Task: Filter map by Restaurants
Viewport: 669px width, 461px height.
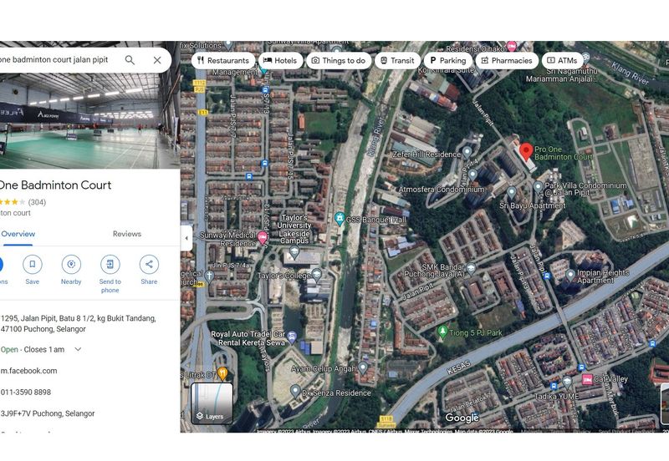Action: [x=222, y=60]
